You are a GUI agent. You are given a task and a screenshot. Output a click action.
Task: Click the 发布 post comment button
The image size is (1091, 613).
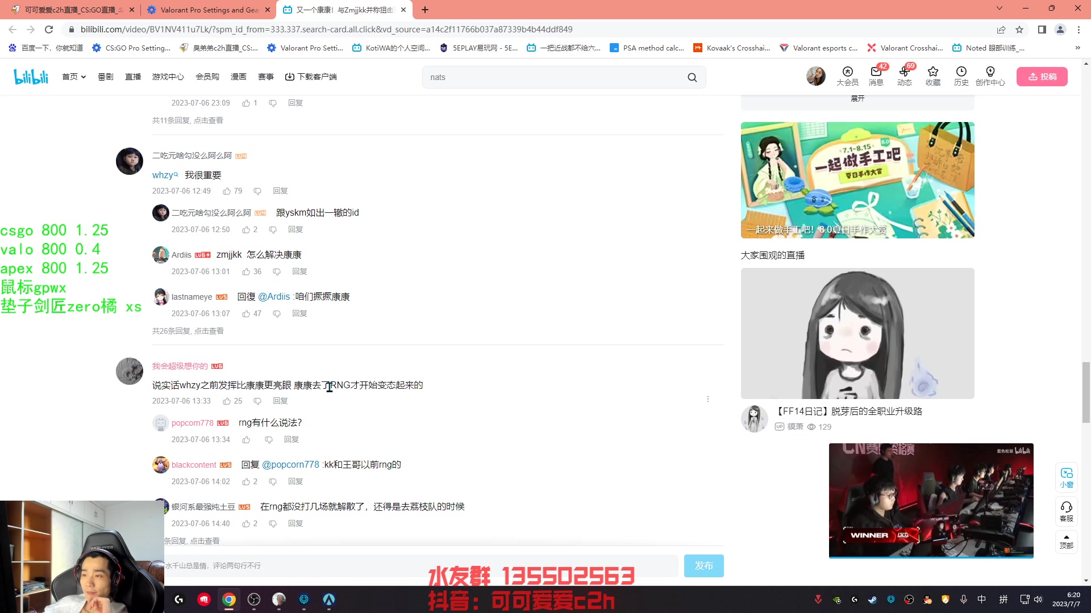coord(703,566)
